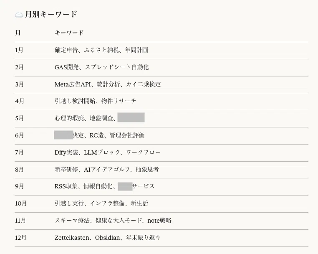
Task: Click the cloud emoji icon beside heading
Action: pyautogui.click(x=19, y=15)
